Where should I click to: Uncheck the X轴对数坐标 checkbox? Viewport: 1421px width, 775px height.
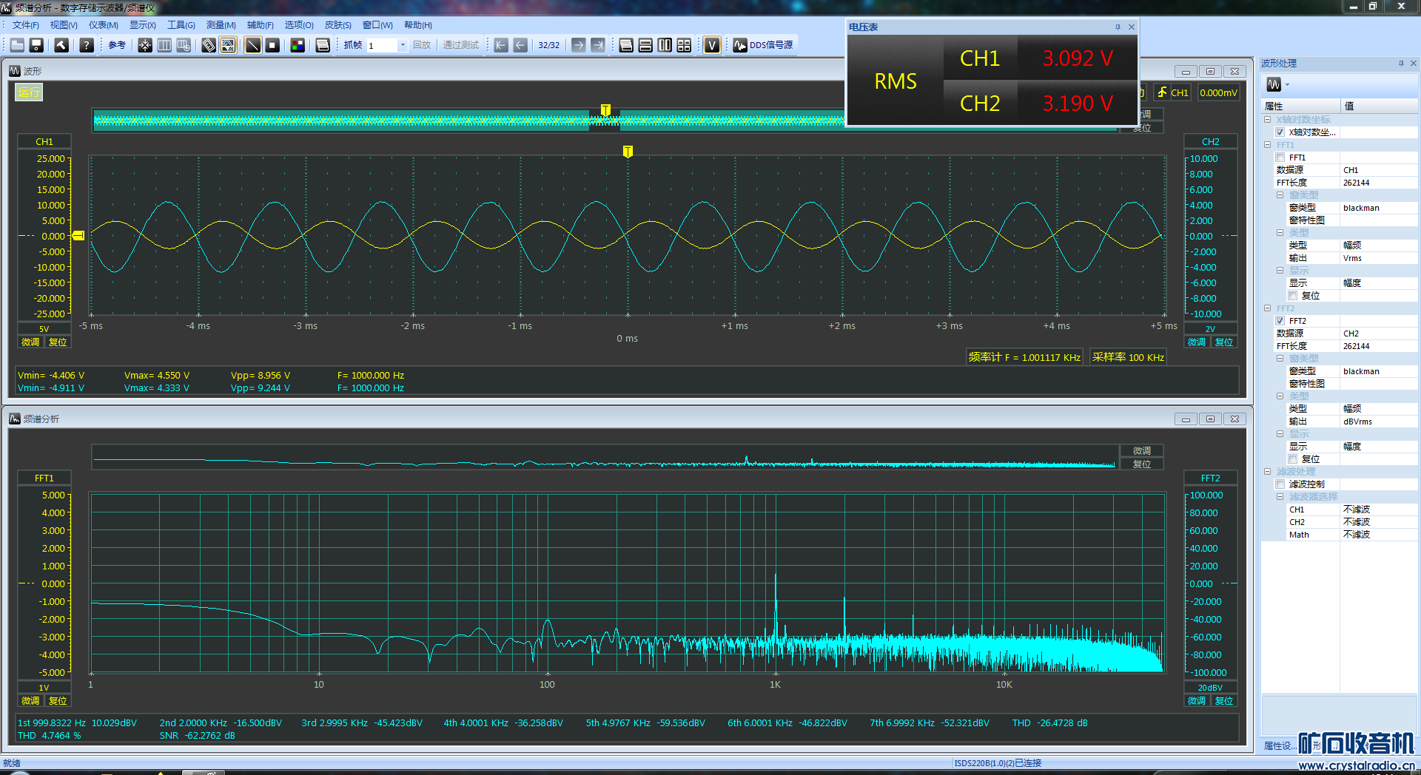[1280, 132]
